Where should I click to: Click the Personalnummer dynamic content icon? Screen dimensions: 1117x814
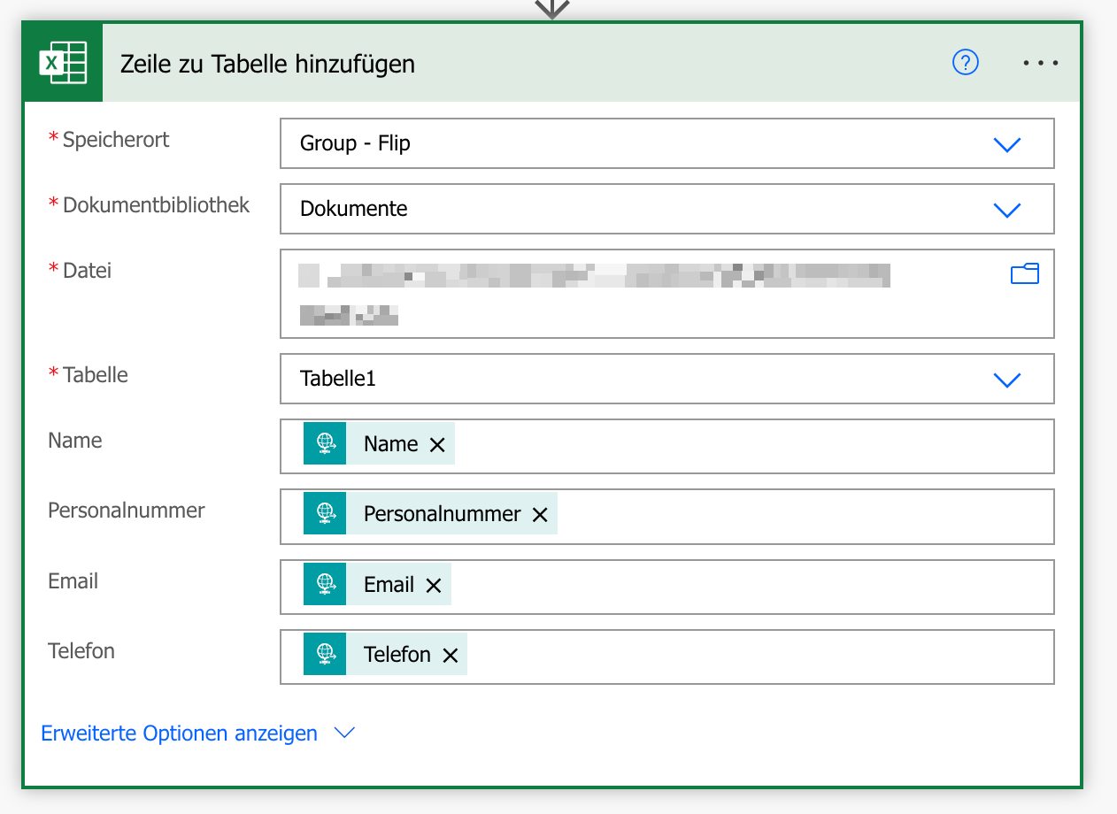[x=325, y=514]
